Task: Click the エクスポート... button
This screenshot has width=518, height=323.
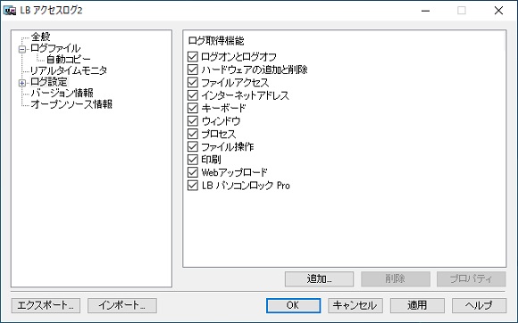Action: coord(46,305)
